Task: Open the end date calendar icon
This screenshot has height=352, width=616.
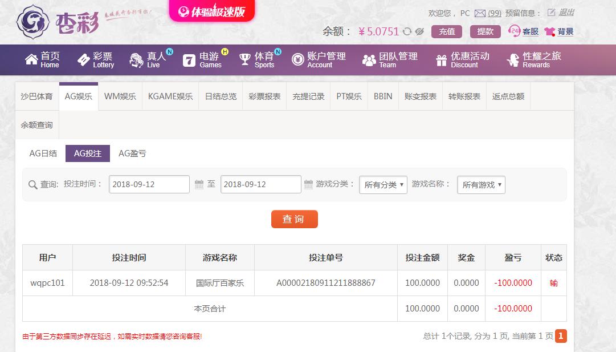Action: [x=308, y=184]
